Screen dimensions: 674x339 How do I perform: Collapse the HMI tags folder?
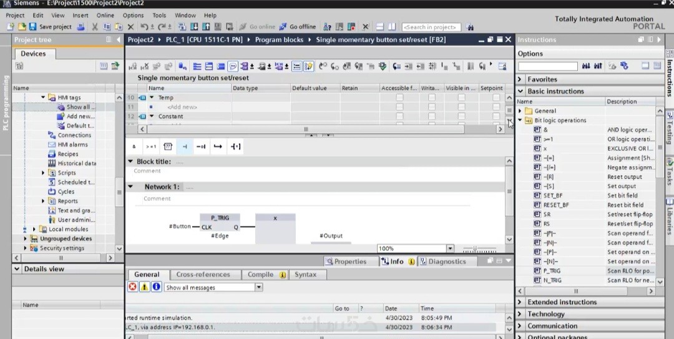click(43, 97)
